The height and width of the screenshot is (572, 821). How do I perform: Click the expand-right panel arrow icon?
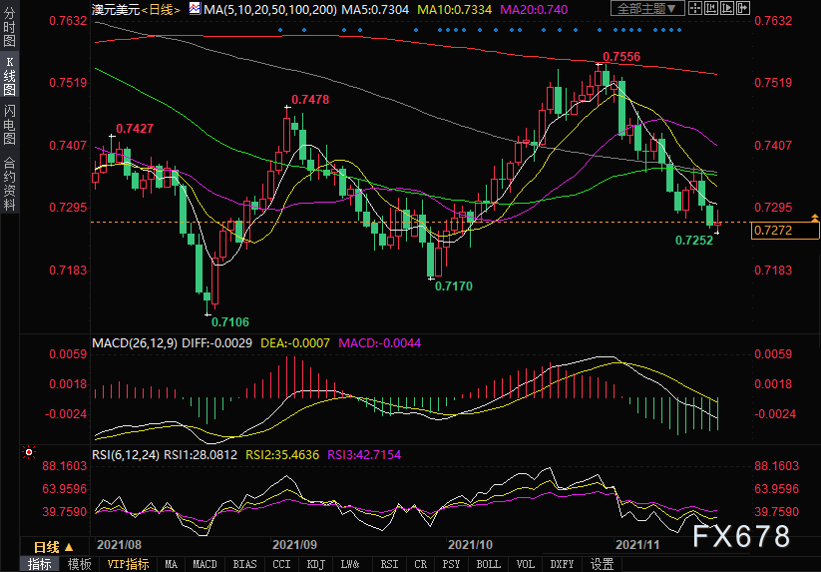[743, 8]
